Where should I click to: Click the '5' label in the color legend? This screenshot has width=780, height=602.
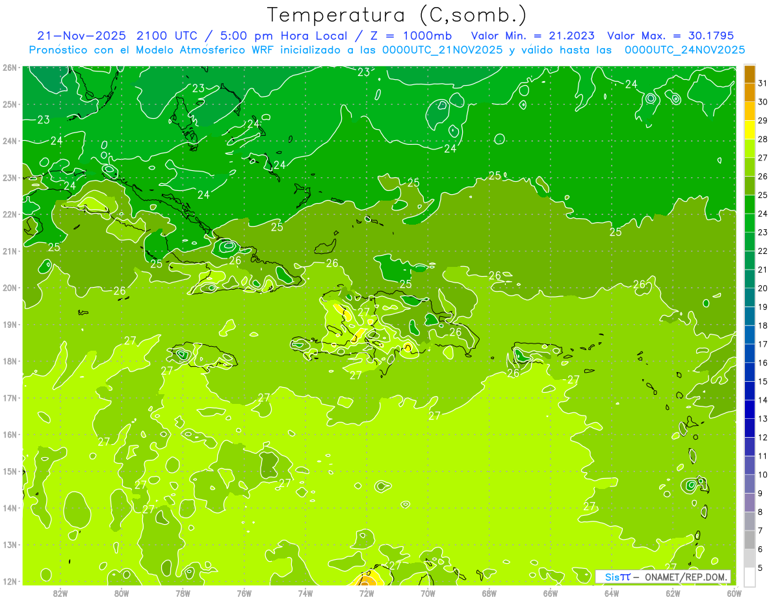point(760,568)
